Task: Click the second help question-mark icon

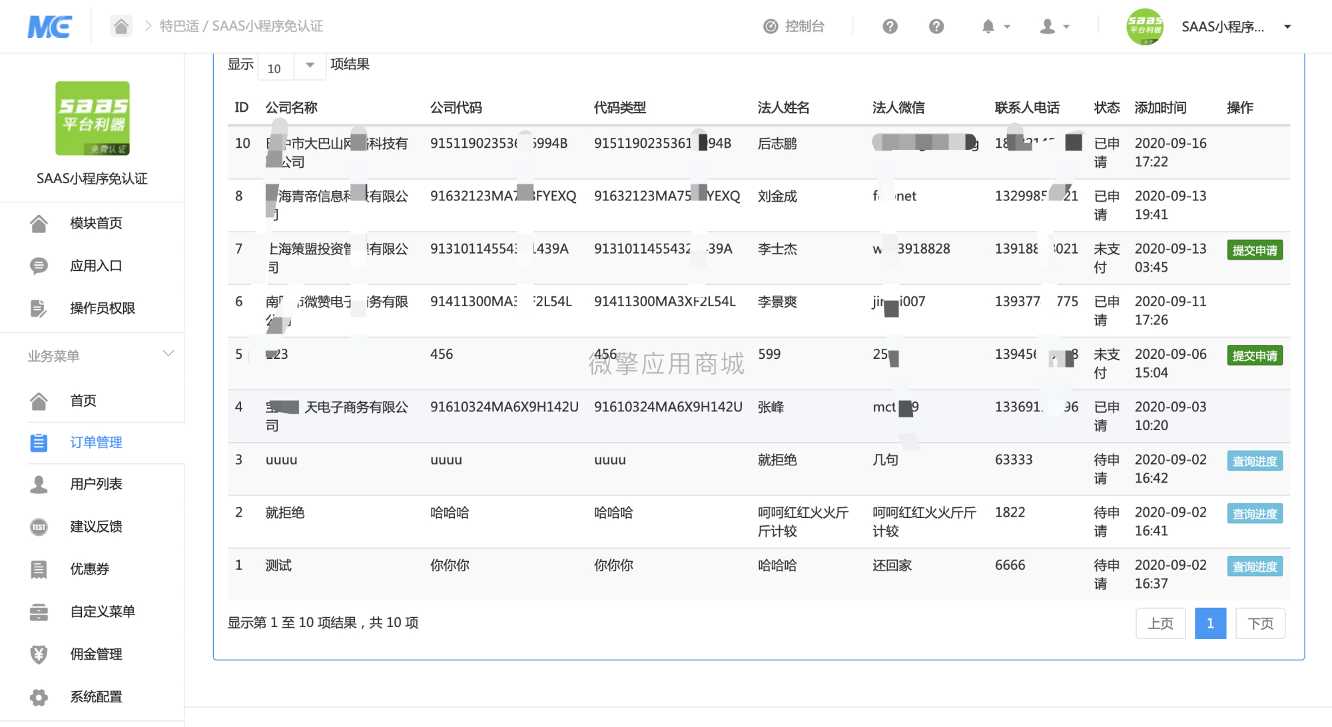Action: pos(936,26)
